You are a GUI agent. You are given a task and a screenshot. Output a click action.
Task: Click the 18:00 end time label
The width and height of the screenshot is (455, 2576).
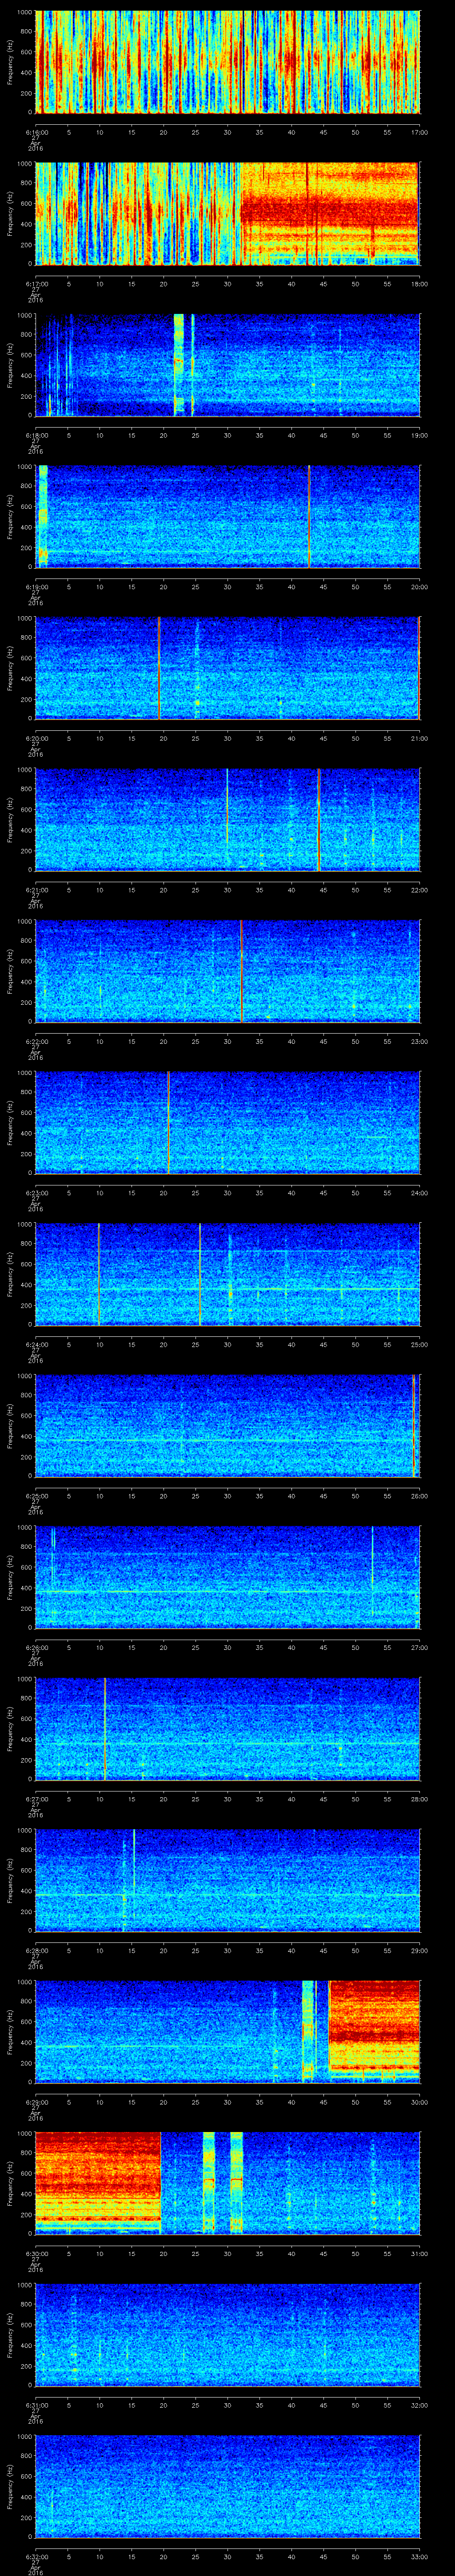pos(419,284)
